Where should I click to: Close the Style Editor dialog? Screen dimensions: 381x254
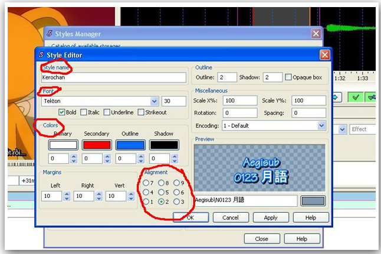point(325,55)
